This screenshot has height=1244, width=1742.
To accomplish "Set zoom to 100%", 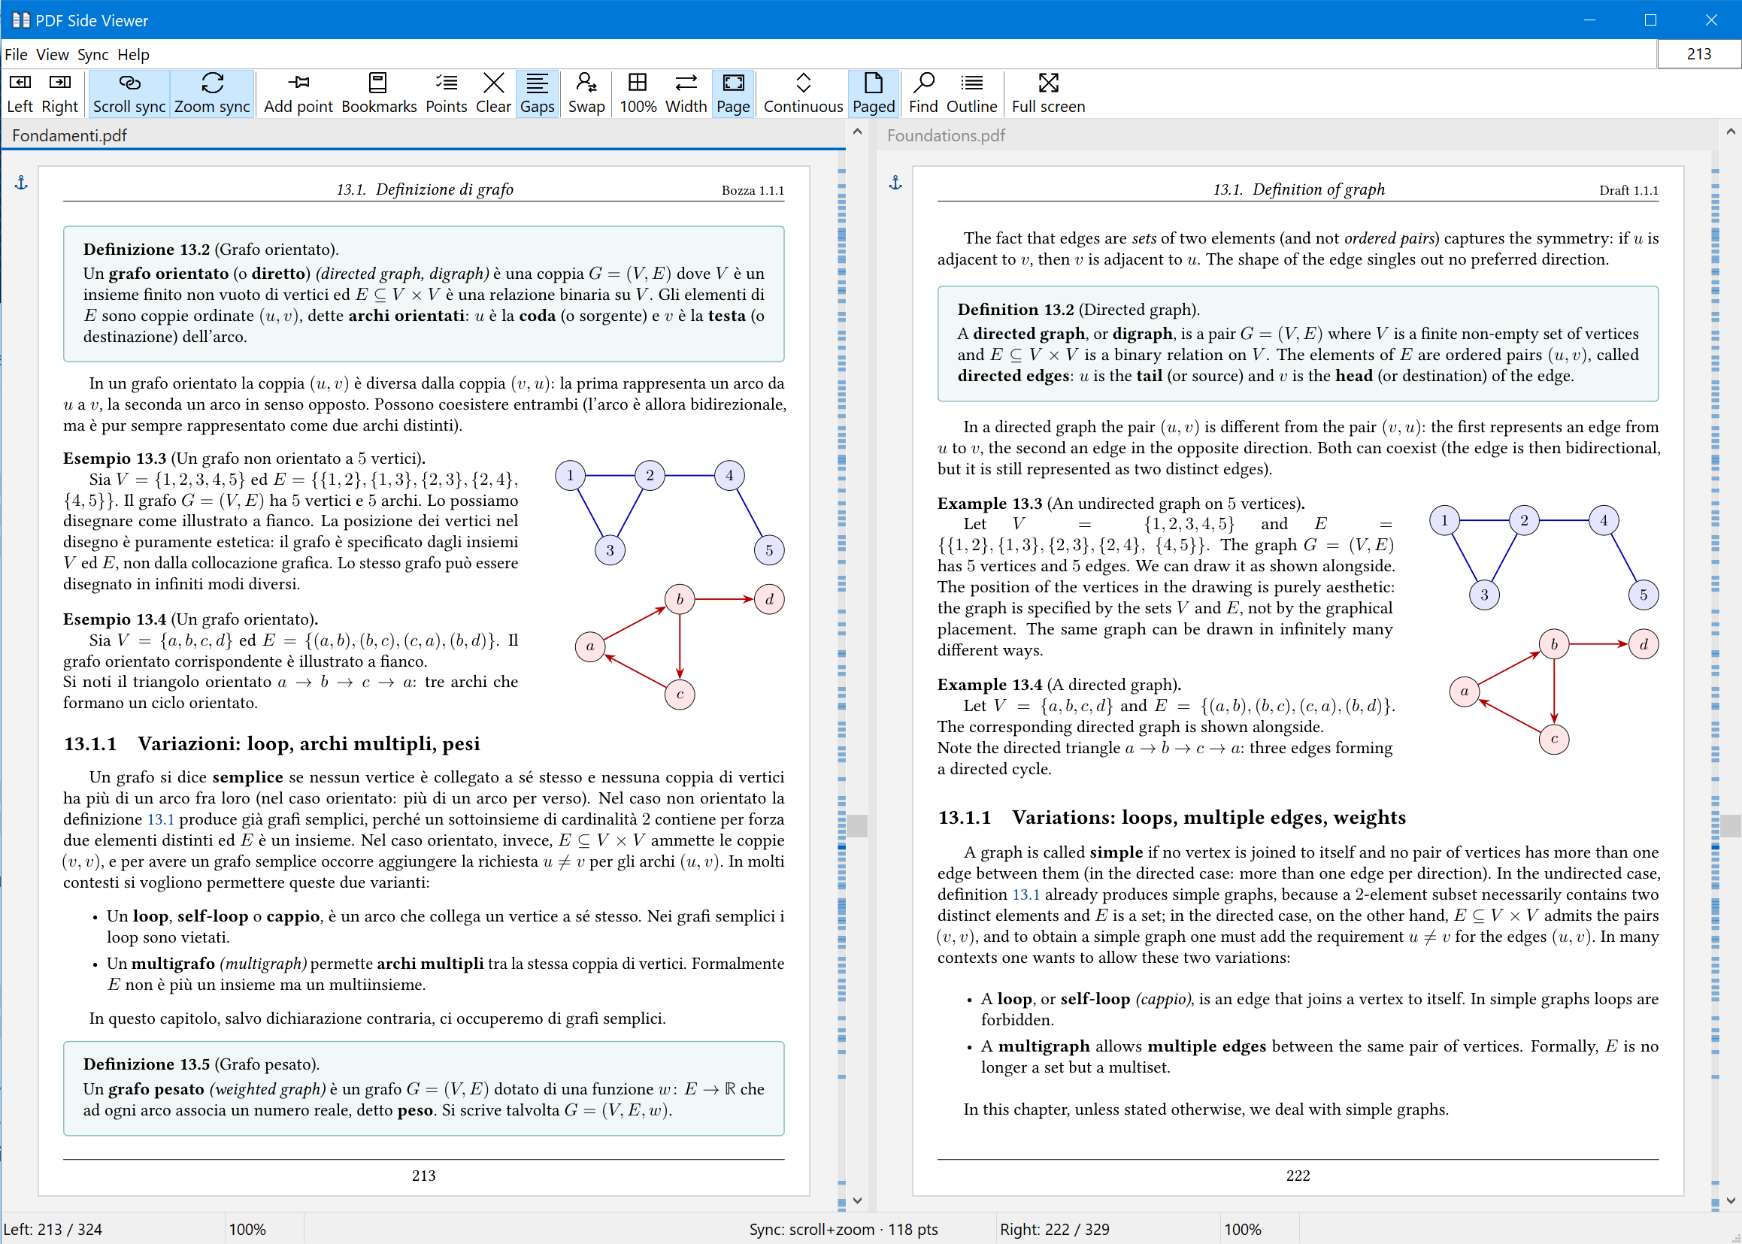I will click(x=638, y=93).
